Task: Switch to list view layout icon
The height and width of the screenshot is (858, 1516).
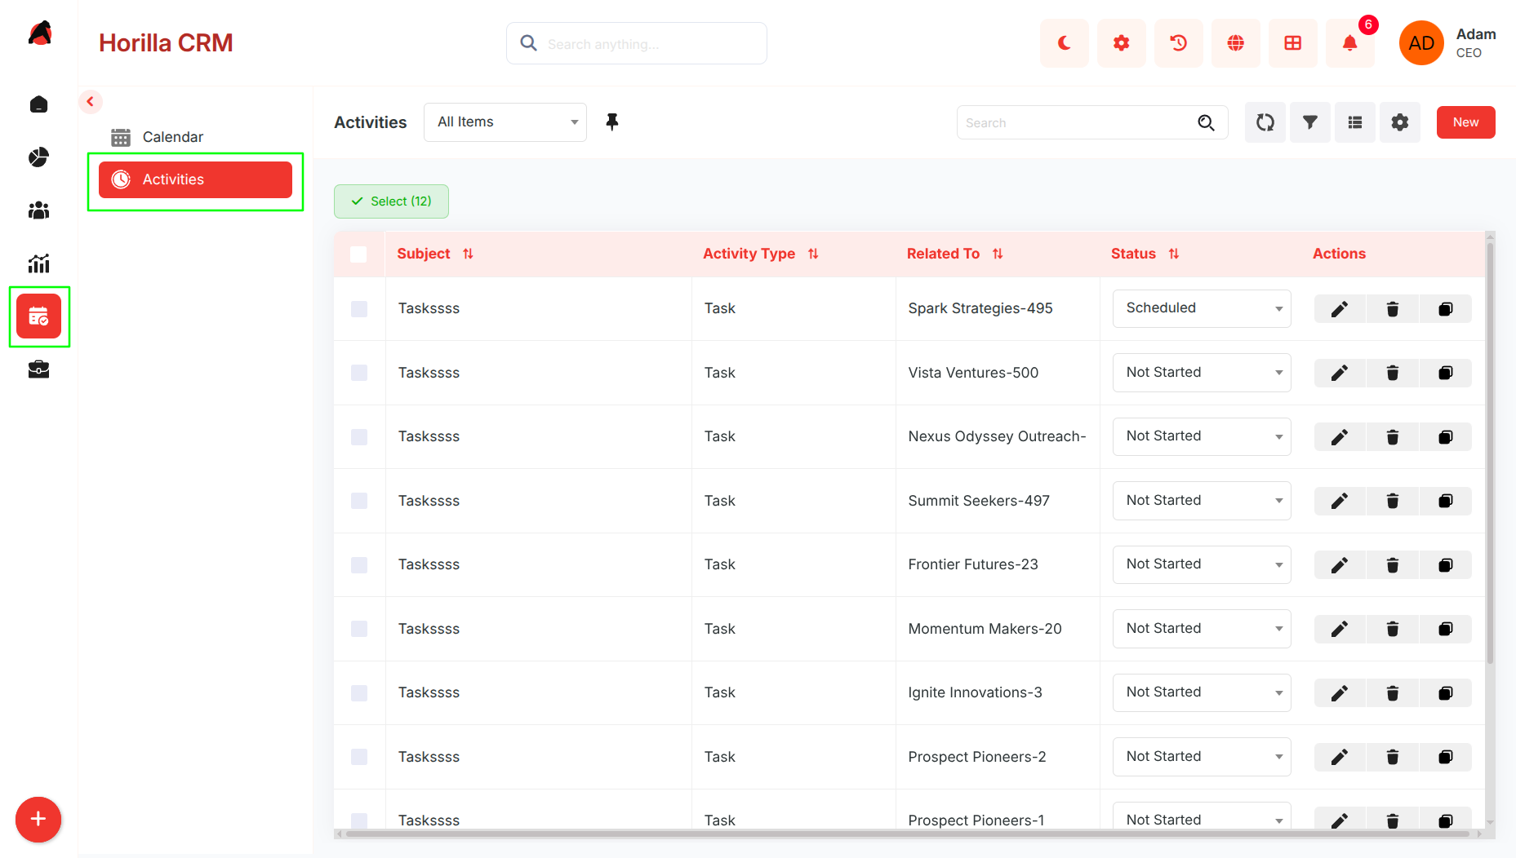Action: (x=1355, y=122)
